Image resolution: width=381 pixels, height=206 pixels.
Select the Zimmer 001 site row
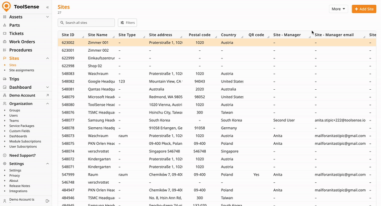point(217,43)
